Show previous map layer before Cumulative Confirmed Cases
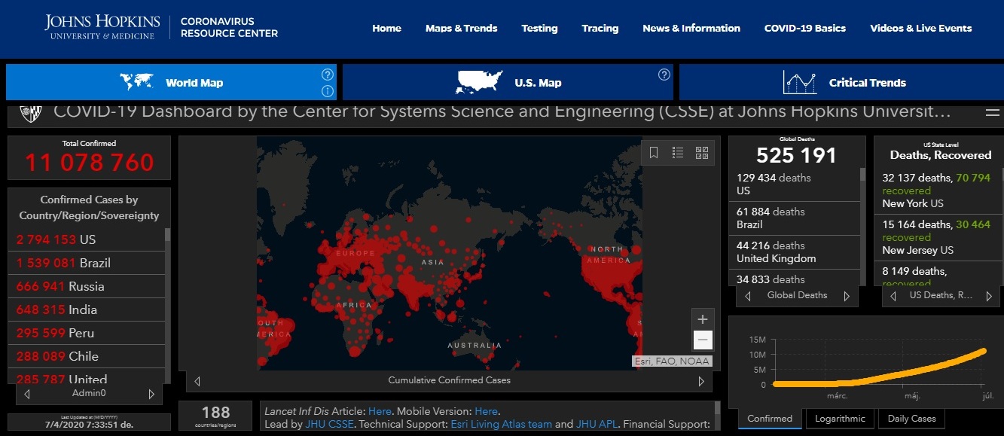 point(197,381)
